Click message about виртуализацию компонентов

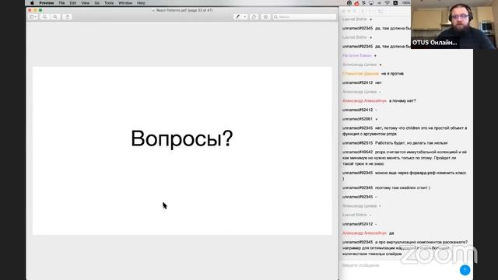click(x=405, y=248)
